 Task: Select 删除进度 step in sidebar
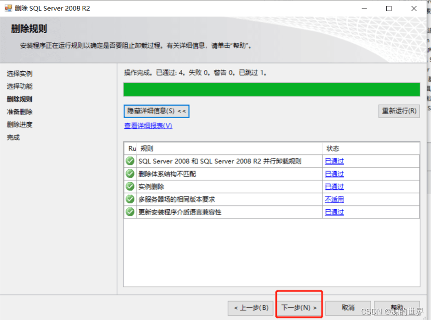click(19, 125)
